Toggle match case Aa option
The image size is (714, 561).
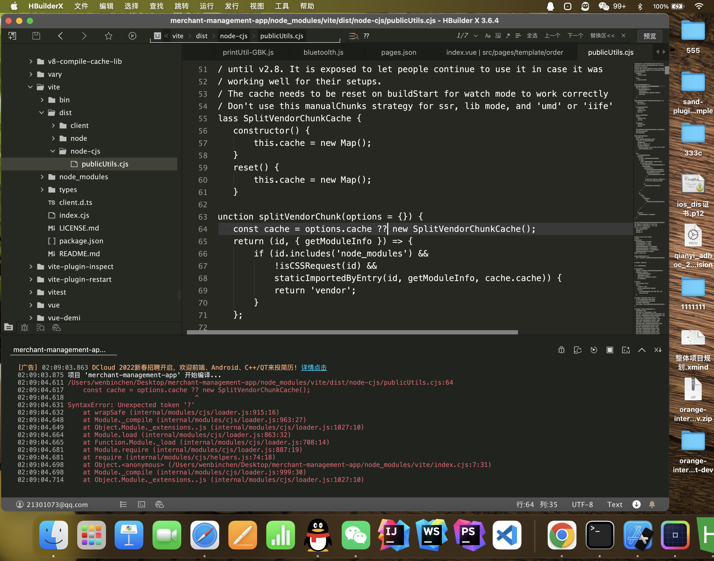488,36
